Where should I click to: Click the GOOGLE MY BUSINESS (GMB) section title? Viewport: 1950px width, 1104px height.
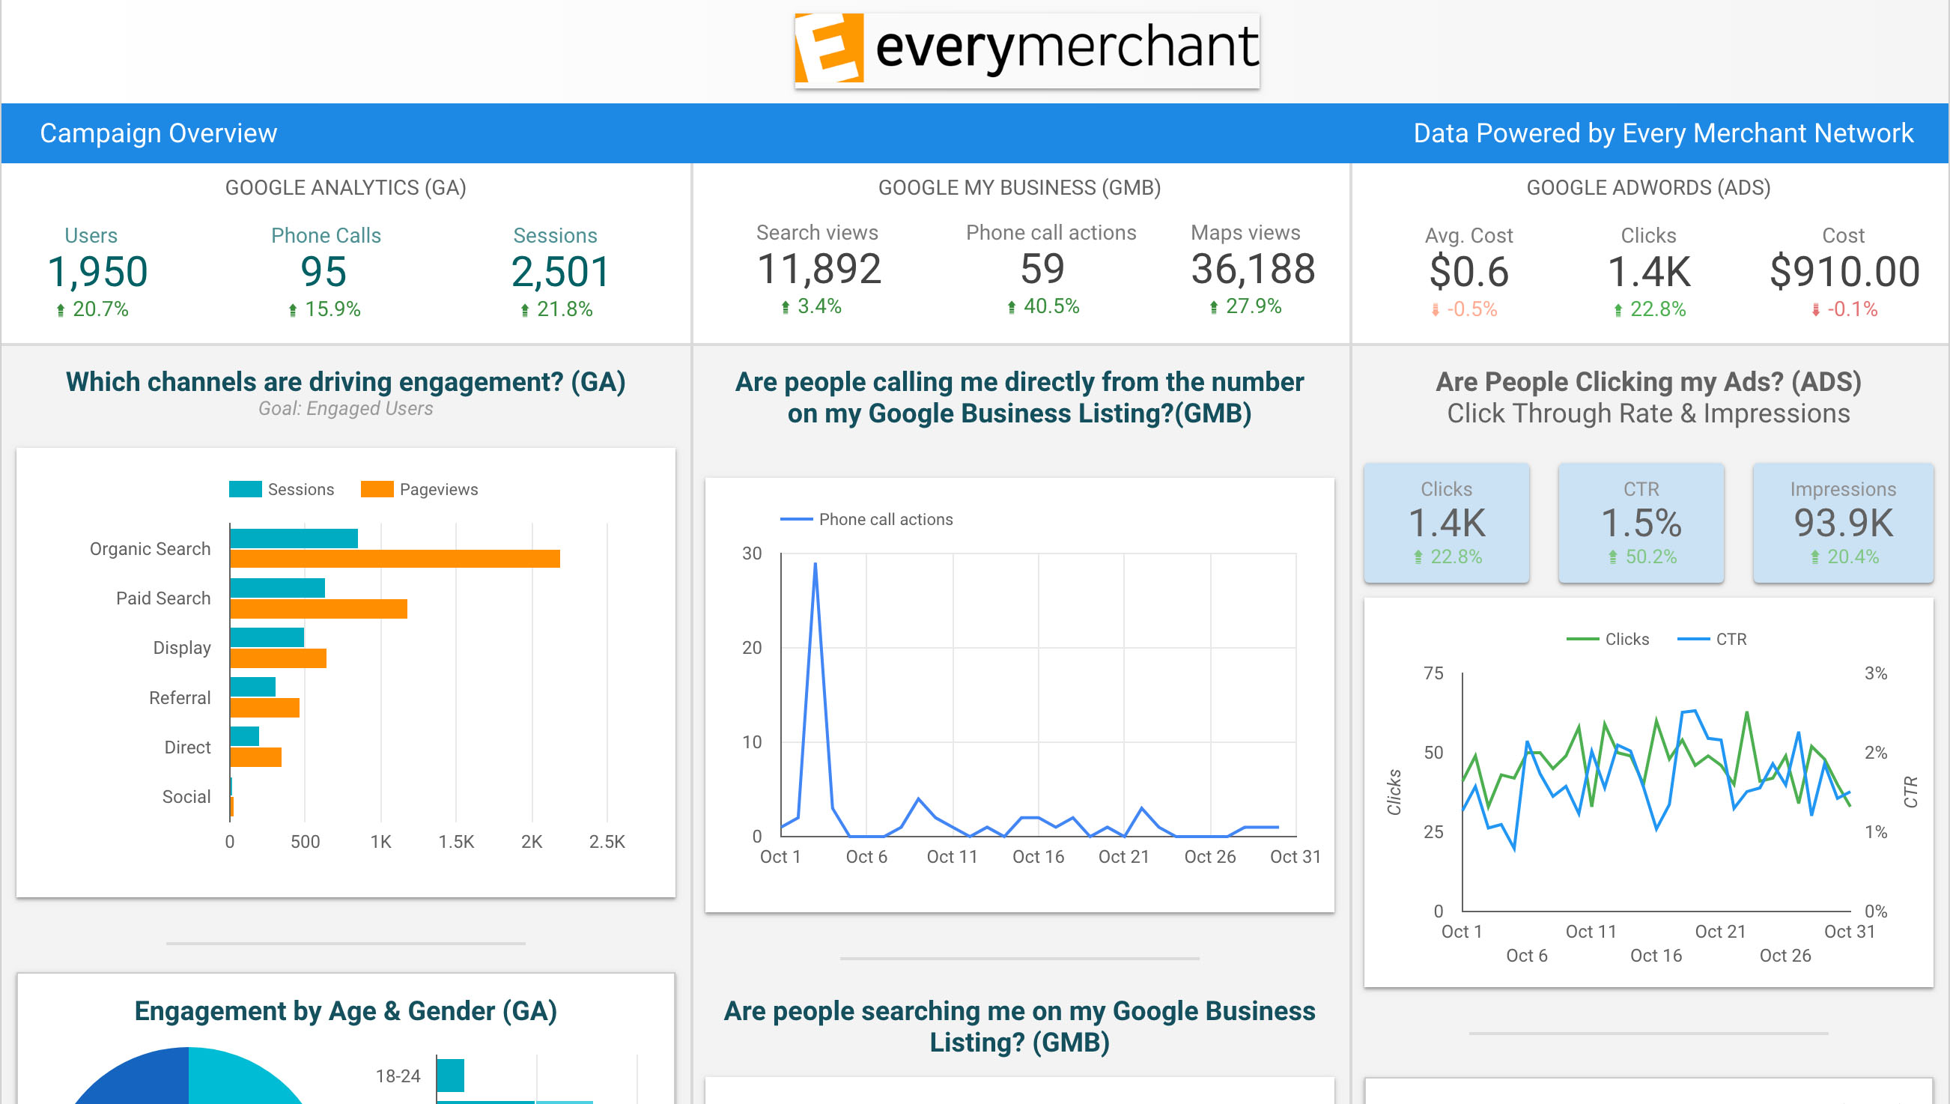pyautogui.click(x=1019, y=187)
